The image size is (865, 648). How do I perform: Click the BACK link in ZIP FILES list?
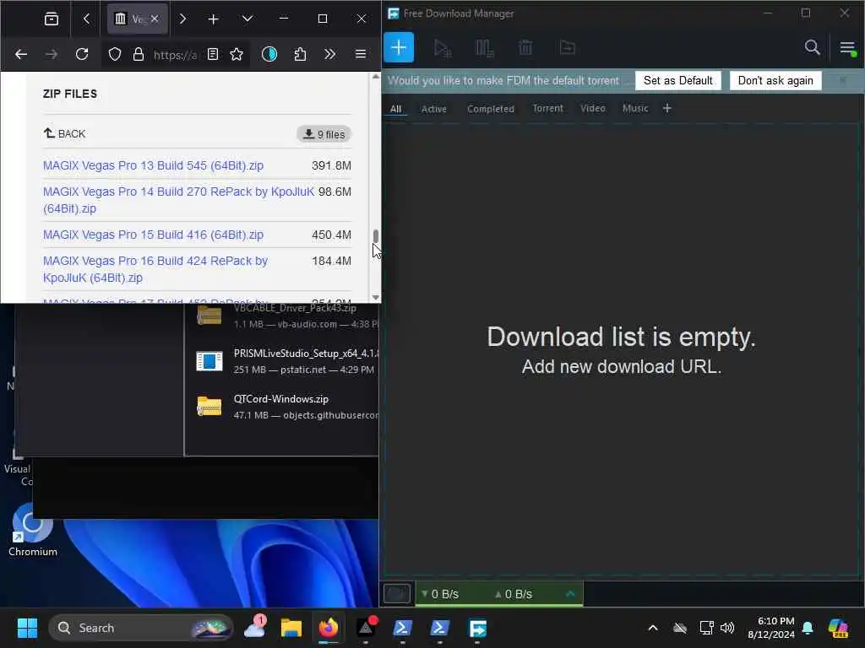point(64,133)
